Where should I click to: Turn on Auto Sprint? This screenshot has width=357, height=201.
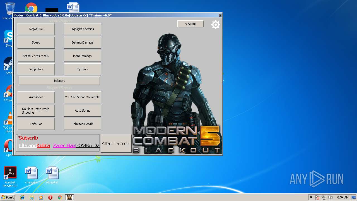pyautogui.click(x=82, y=111)
